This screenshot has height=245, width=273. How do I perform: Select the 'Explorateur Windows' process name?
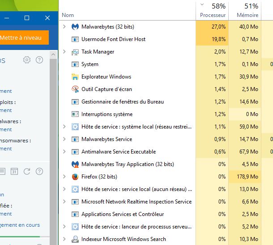click(106, 77)
